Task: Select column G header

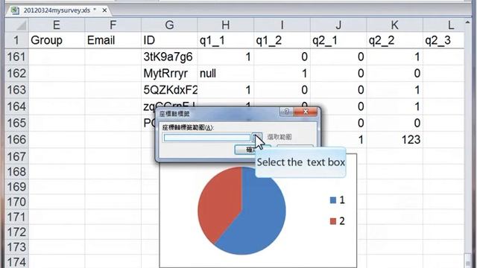Action: [x=169, y=25]
